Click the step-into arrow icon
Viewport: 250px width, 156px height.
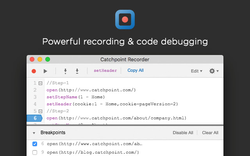click(65, 71)
